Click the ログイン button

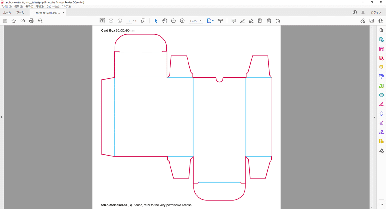click(376, 13)
